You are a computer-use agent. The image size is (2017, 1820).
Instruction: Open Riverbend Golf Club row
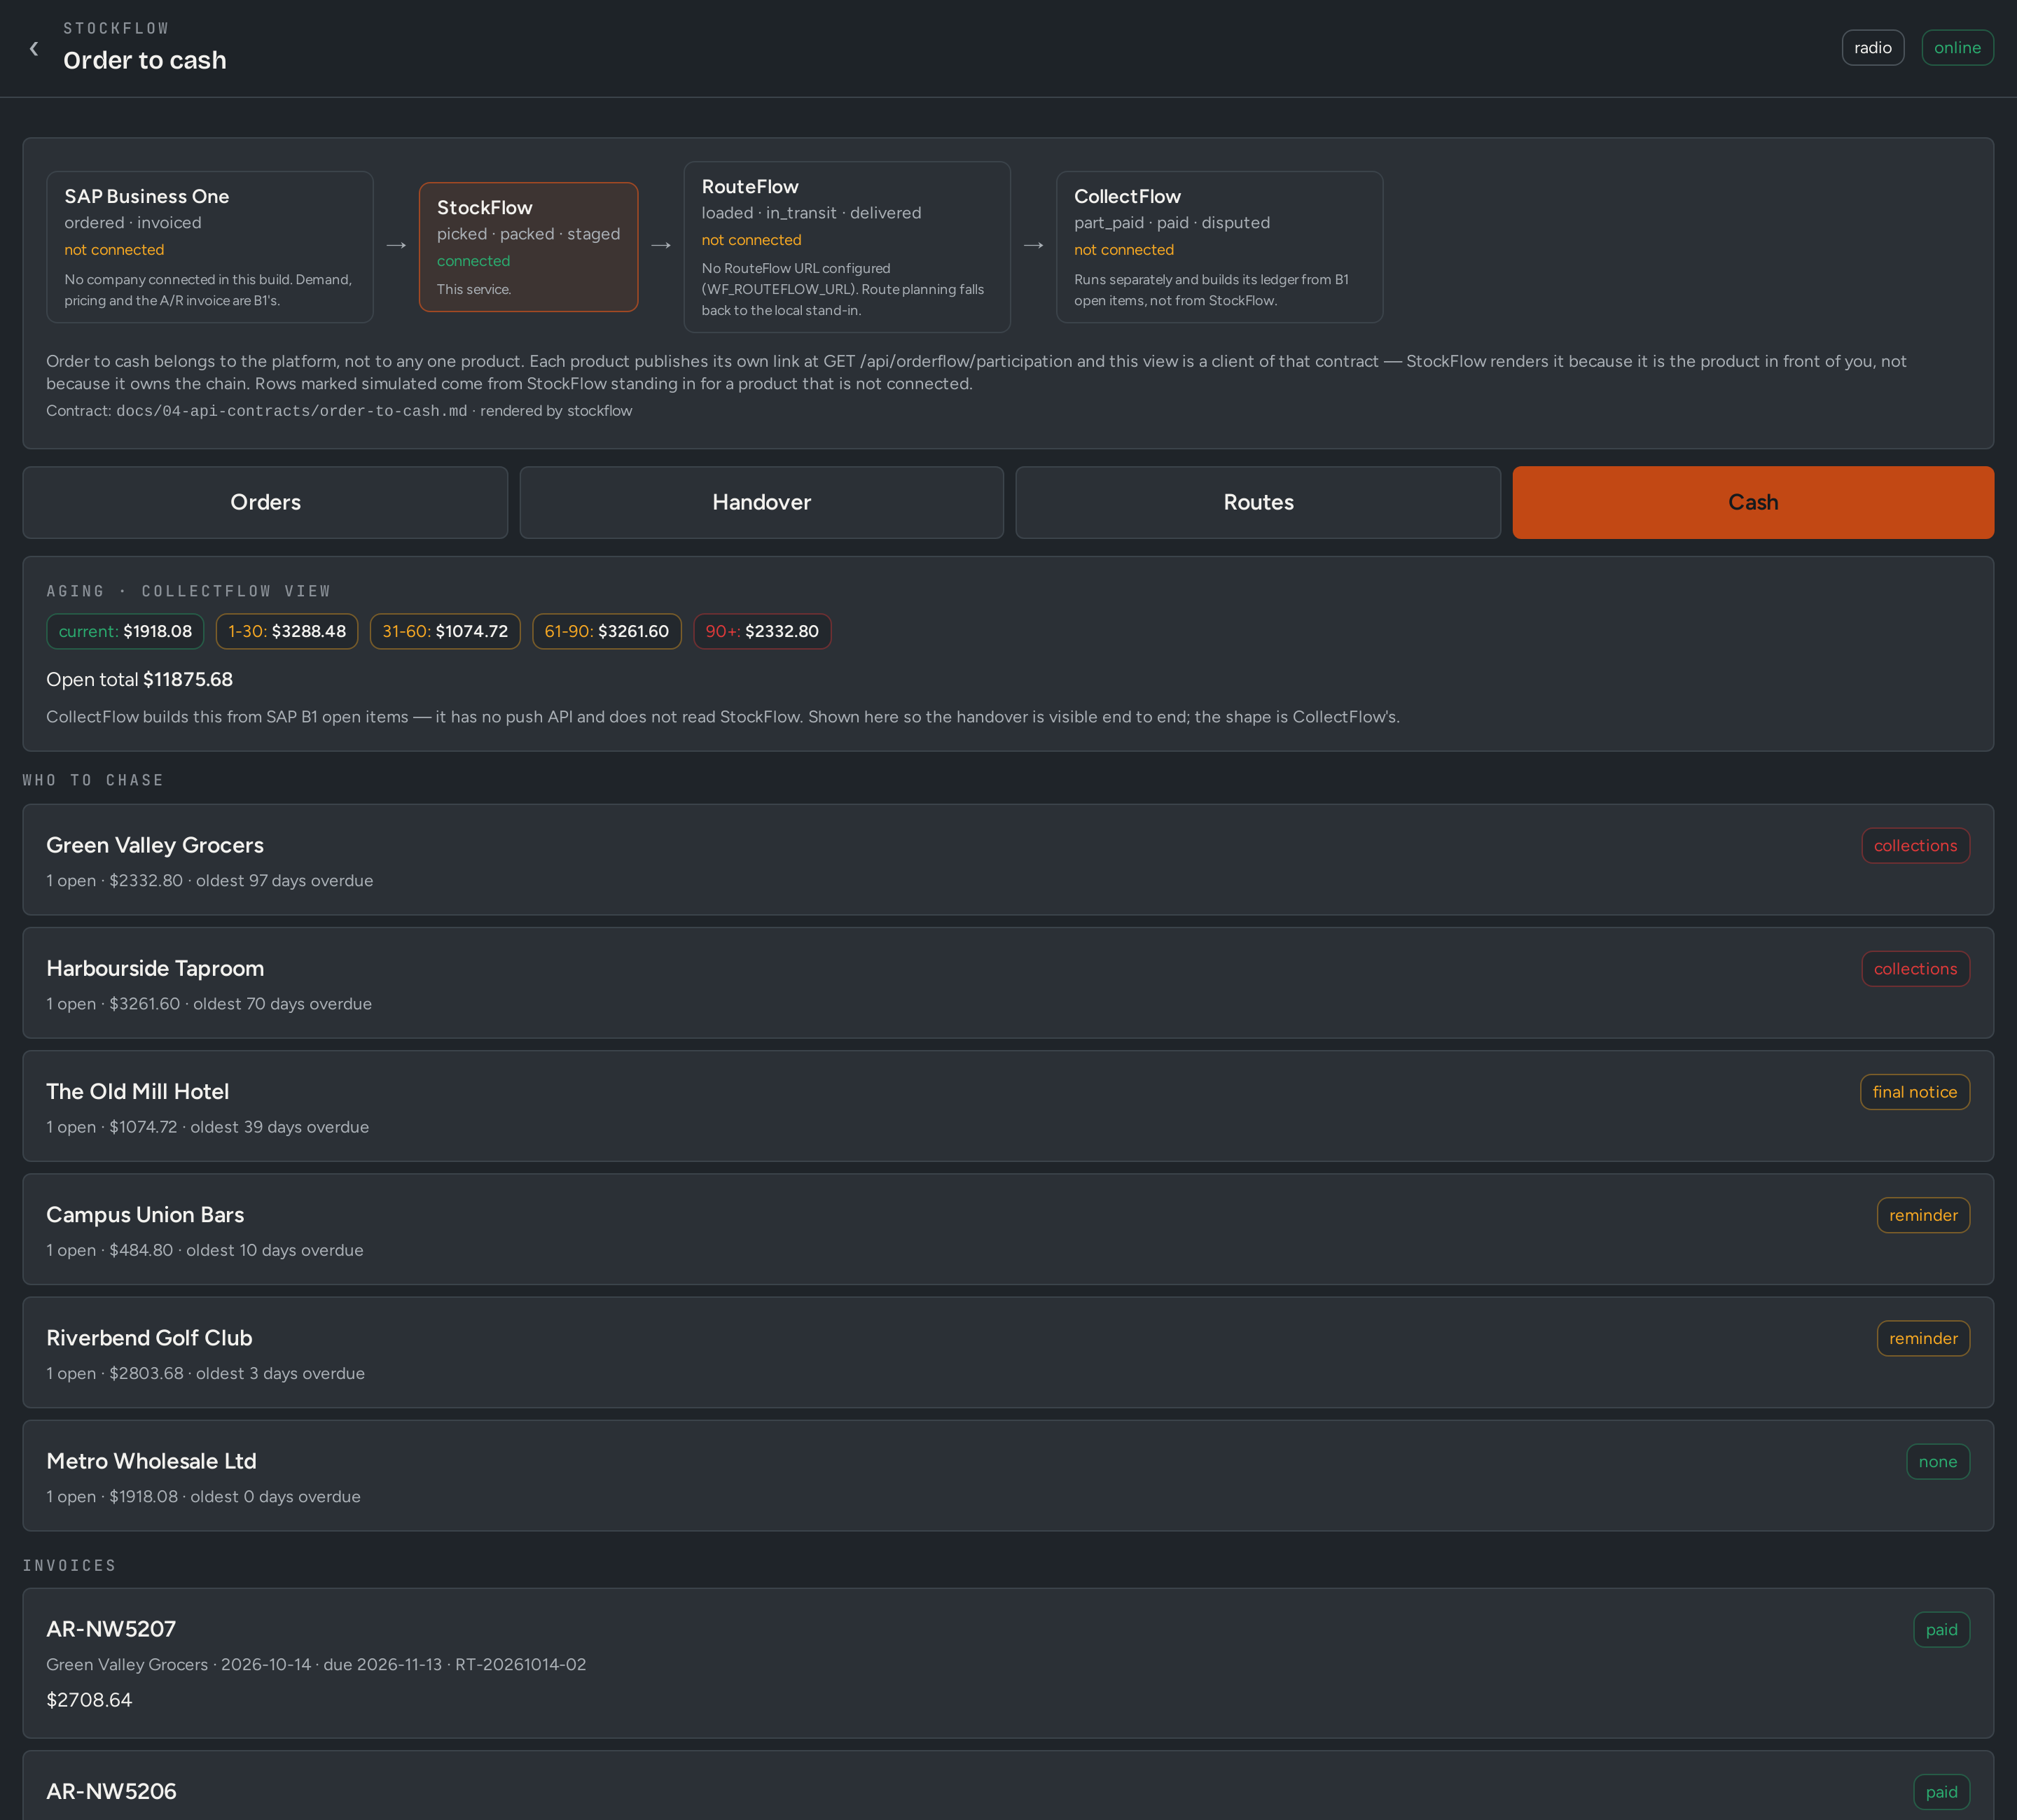pyautogui.click(x=1008, y=1352)
